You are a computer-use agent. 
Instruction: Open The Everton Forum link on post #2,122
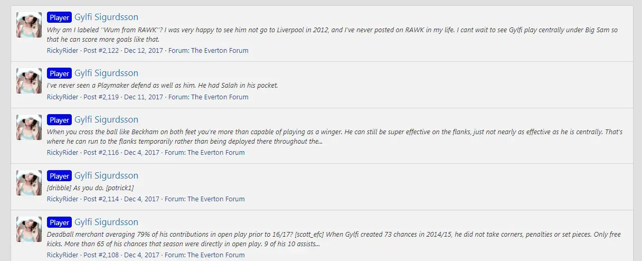click(220, 51)
